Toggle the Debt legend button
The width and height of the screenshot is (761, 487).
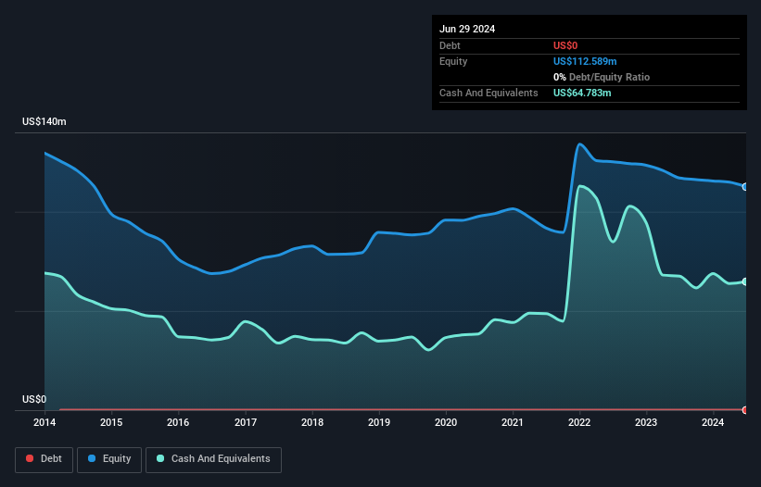44,459
